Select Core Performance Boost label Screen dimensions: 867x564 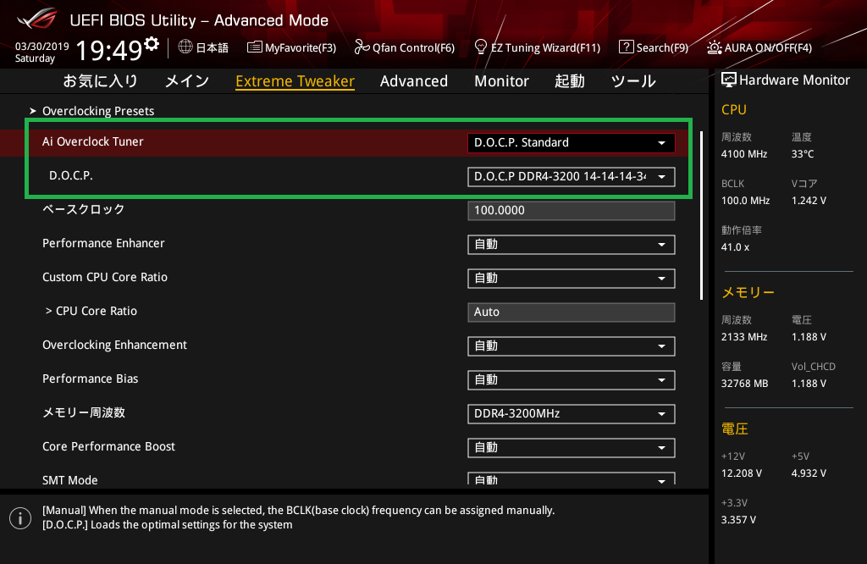[108, 446]
